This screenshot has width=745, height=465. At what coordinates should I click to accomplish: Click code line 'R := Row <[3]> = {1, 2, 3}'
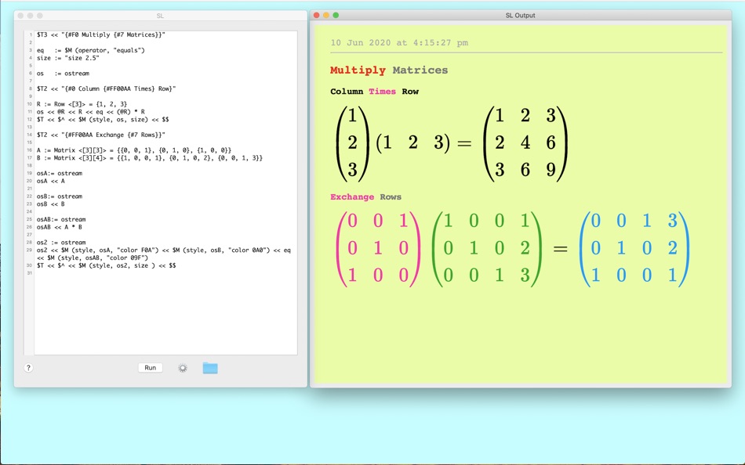82,104
